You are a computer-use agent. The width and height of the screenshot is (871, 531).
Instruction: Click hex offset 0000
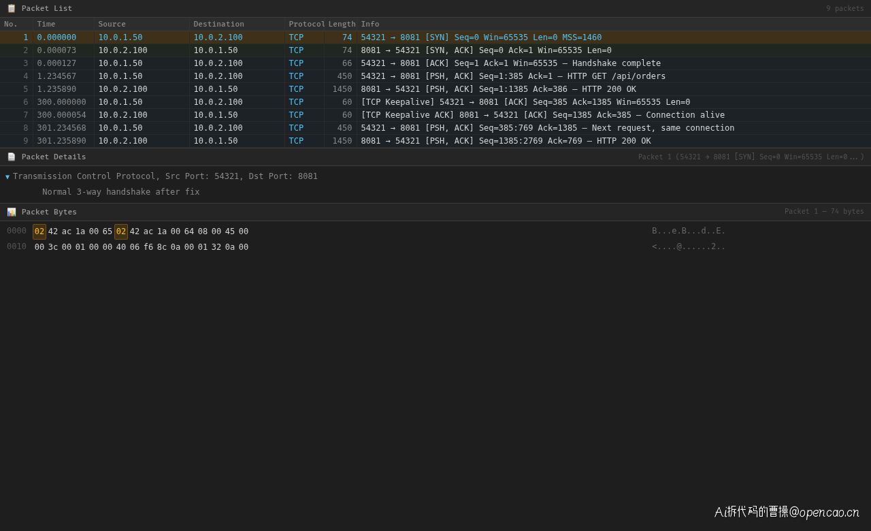coord(16,231)
